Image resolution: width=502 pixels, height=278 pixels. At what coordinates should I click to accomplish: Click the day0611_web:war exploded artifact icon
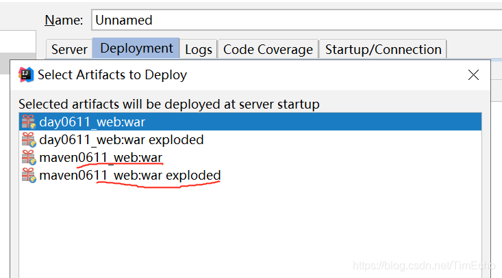(x=29, y=139)
